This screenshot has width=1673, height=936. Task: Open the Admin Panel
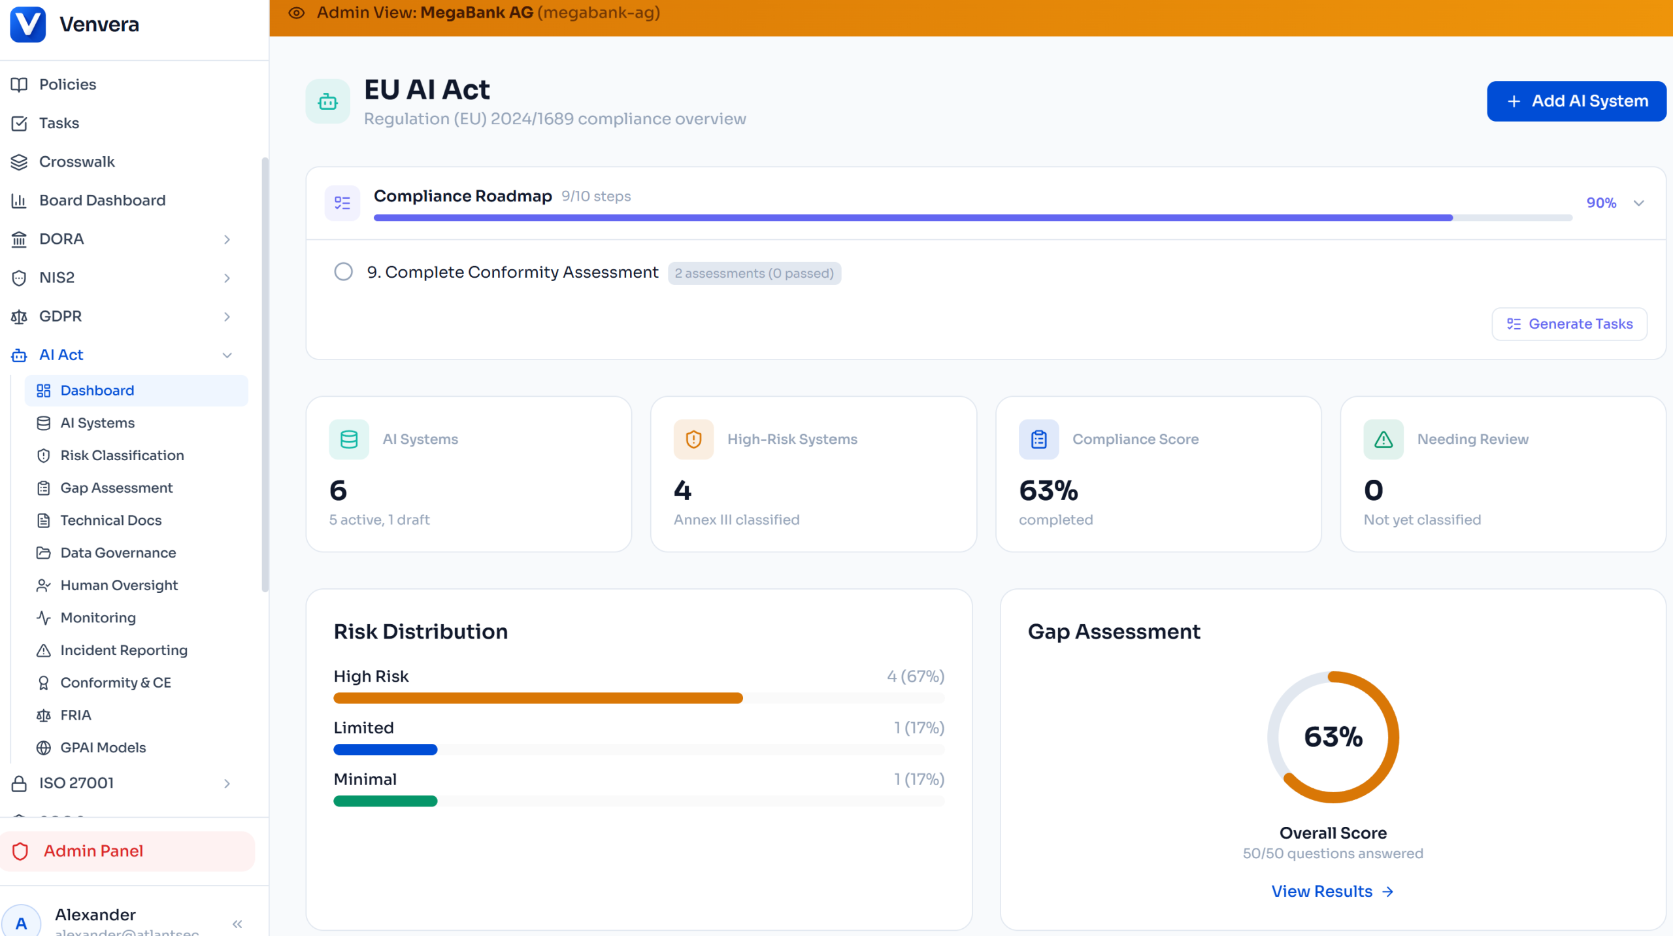coord(93,850)
